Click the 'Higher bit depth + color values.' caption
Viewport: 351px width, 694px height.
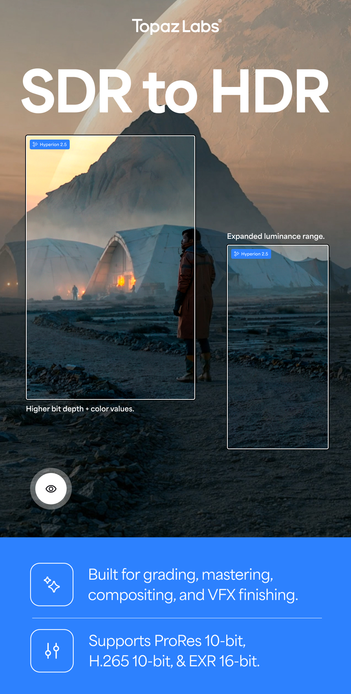click(x=80, y=409)
